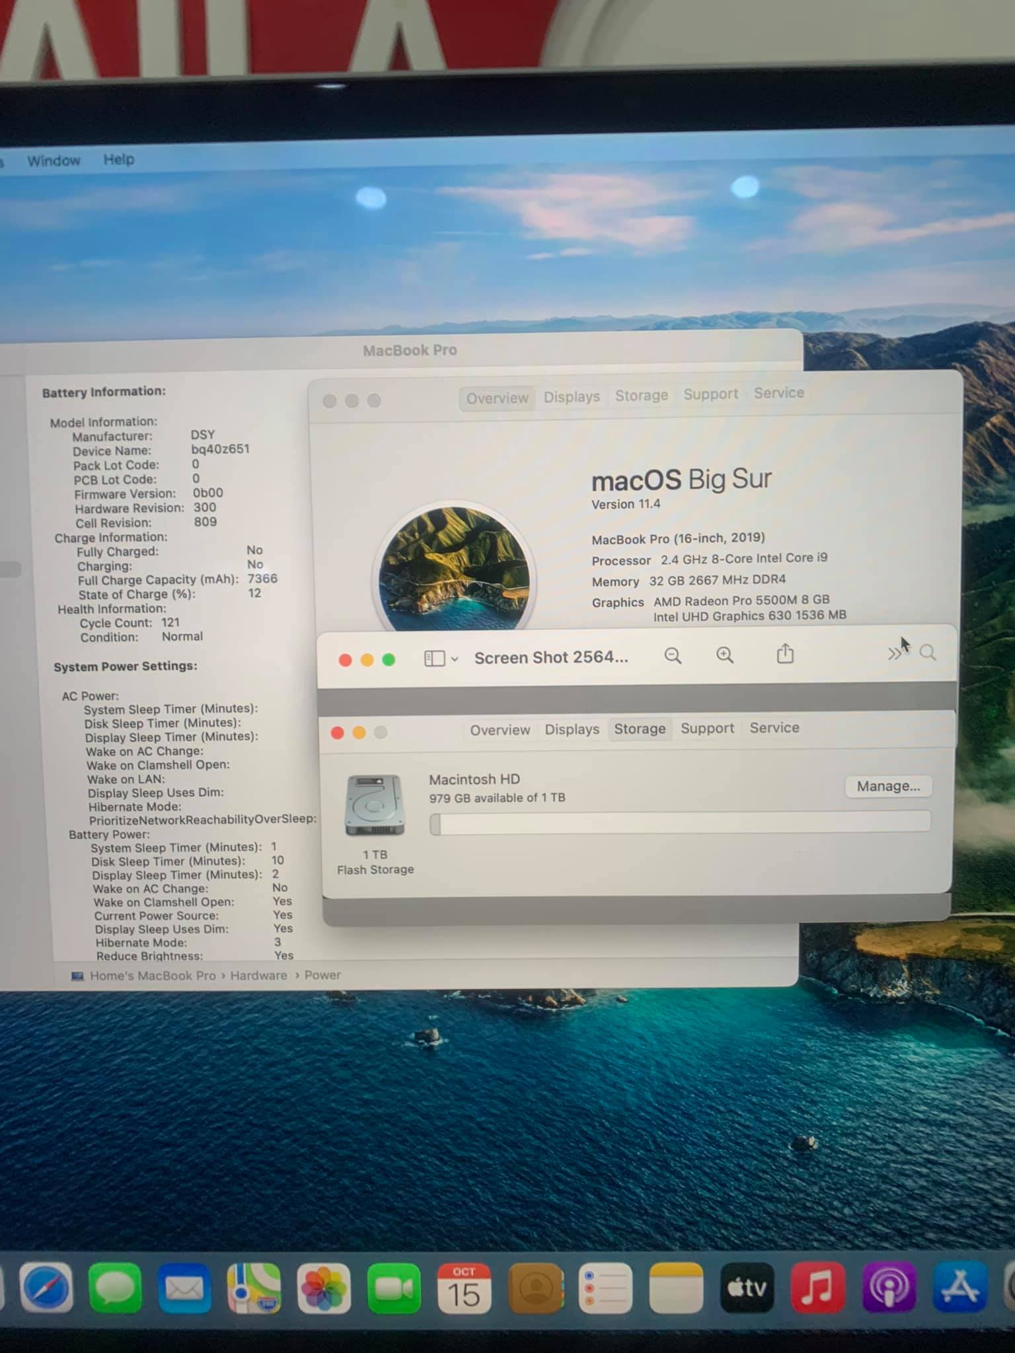Expand the toolbar overflow double-chevron

[894, 654]
